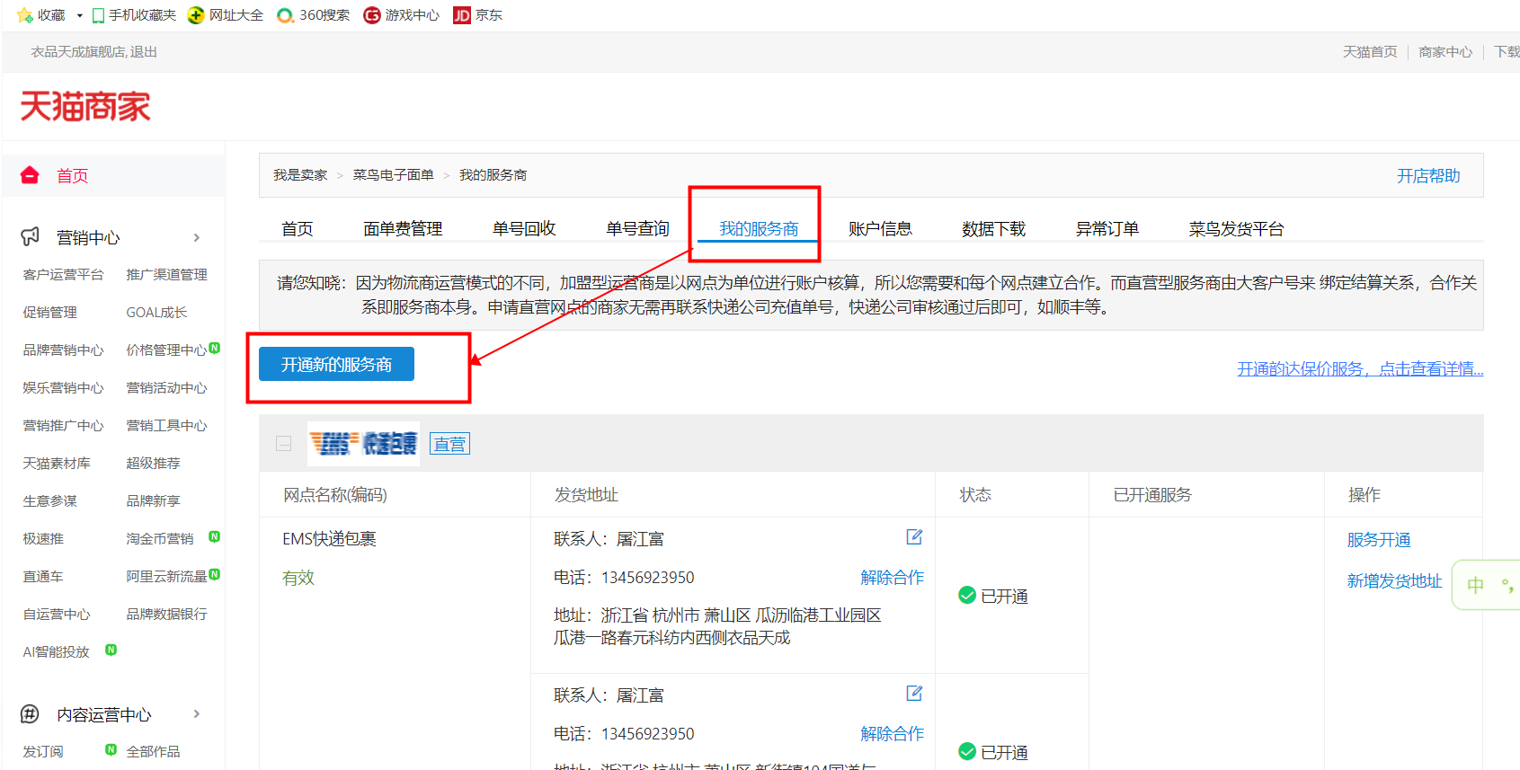Expand the 内容运营中心 section chevron

197,714
